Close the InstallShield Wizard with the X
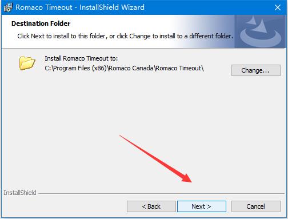Screen dimensions: 288x219 (278, 7)
